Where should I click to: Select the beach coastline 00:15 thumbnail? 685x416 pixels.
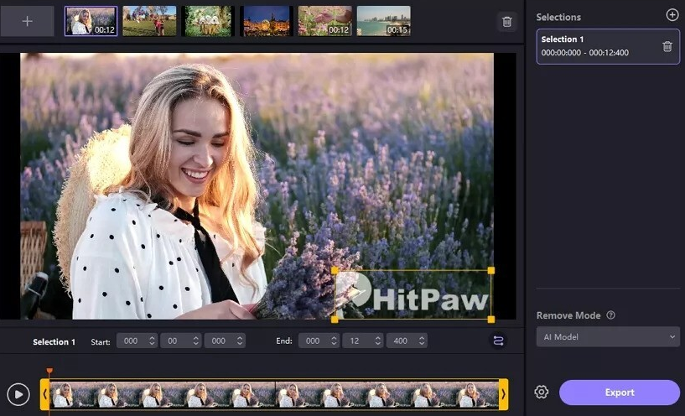click(x=383, y=21)
